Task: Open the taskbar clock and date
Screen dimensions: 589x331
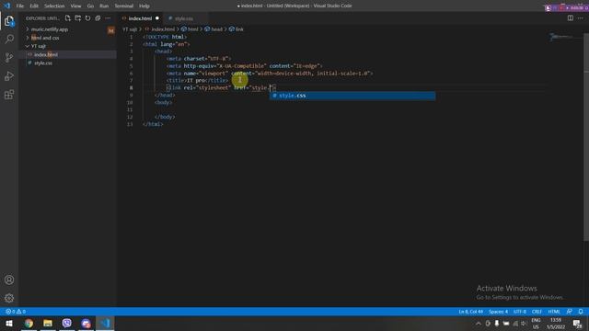Action: coord(556,324)
